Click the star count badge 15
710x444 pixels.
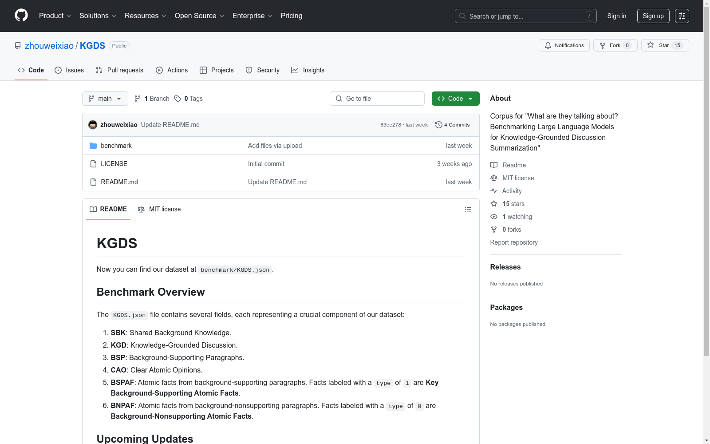(x=678, y=45)
